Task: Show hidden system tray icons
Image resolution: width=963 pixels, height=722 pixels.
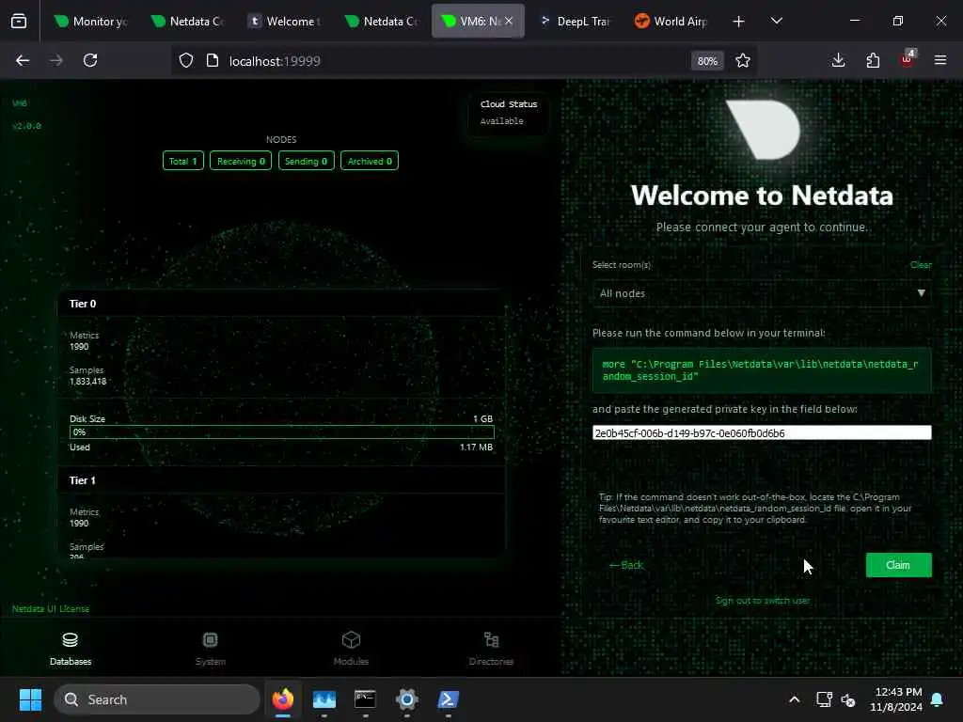Action: [794, 699]
